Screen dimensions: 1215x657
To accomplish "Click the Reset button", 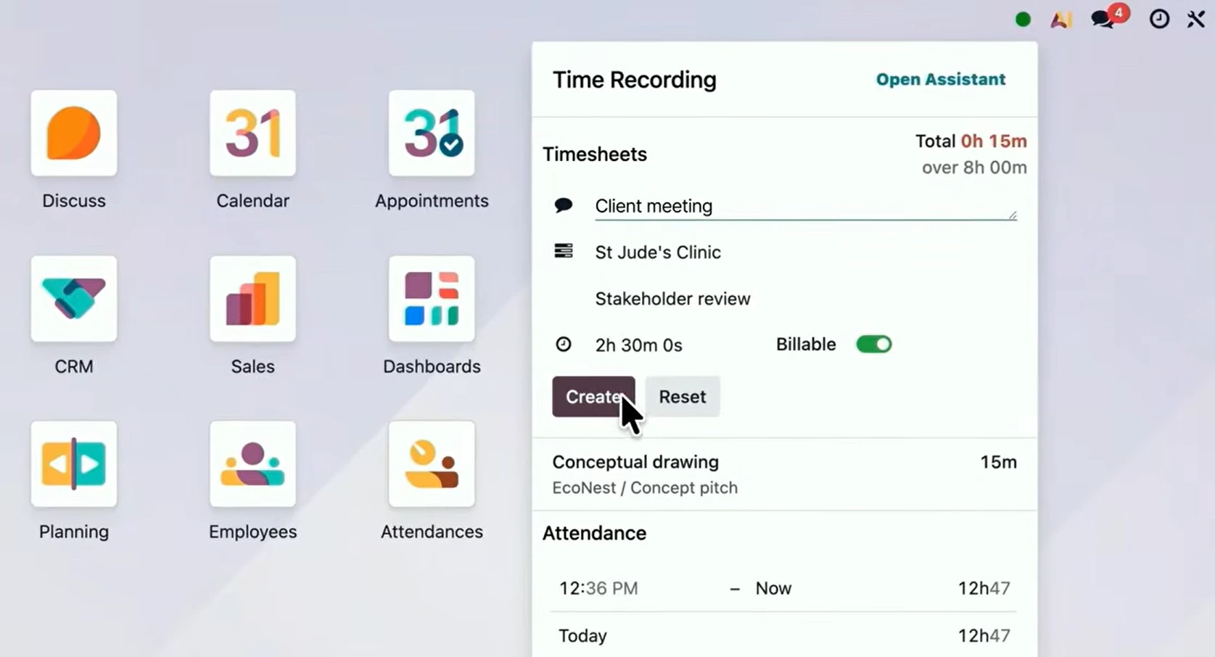I will pyautogui.click(x=682, y=397).
